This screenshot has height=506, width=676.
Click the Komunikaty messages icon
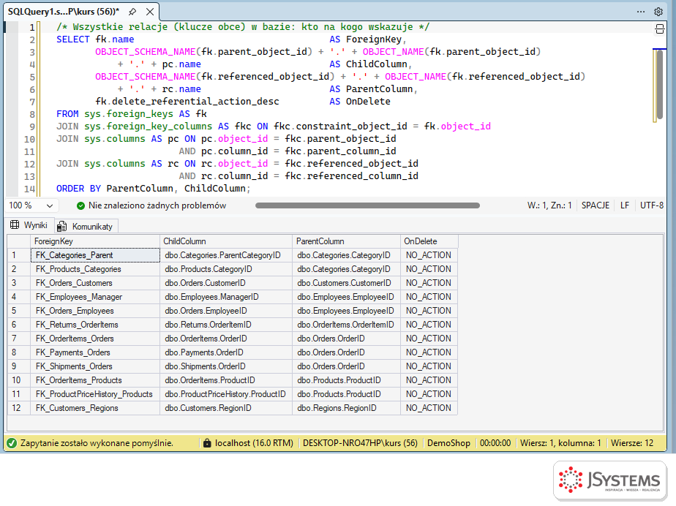[x=62, y=226]
